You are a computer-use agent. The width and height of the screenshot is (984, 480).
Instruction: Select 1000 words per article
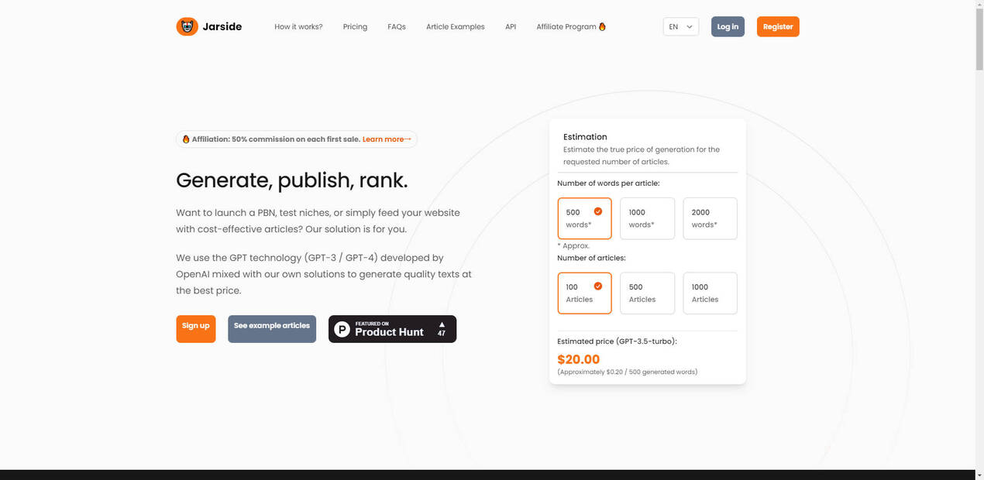(x=647, y=218)
